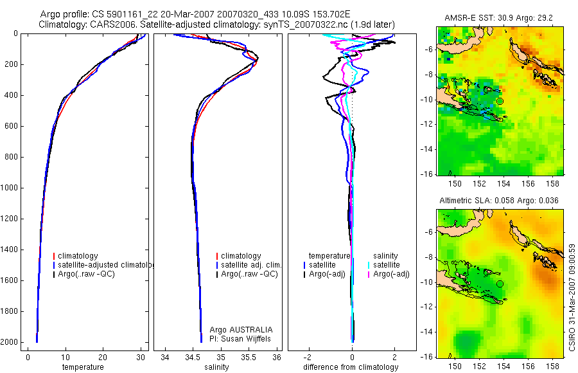Click the 30 tick on temperature axis
Screen dimensions: 578x373
click(141, 358)
